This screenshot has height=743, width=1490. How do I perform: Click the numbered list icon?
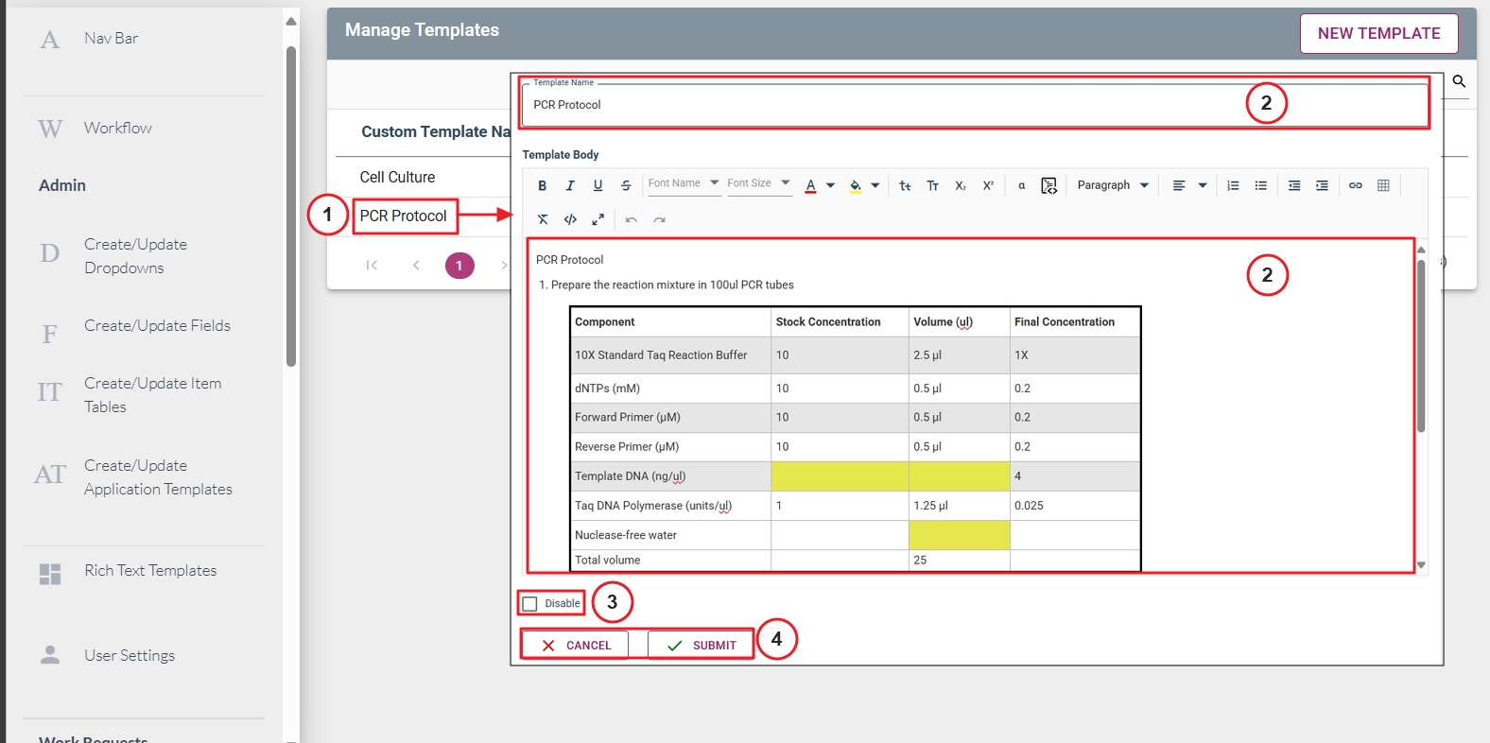1233,186
